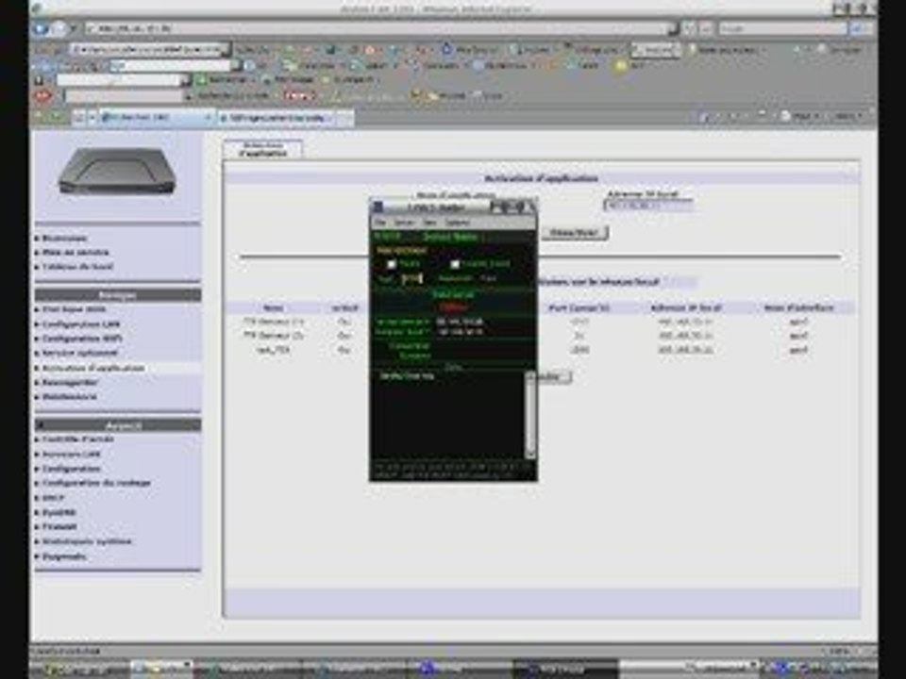Open the Server menu in small dark window
The height and width of the screenshot is (679, 906).
[x=404, y=223]
